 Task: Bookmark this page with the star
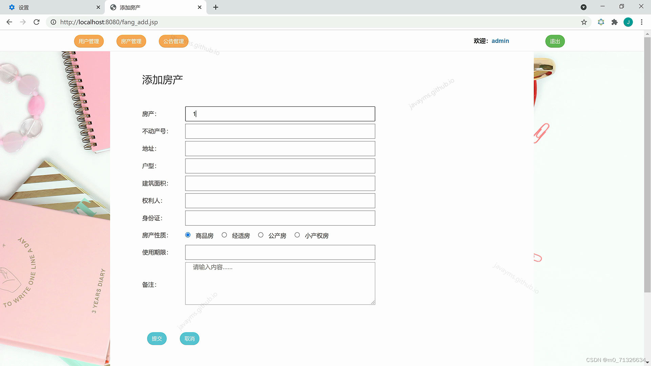(584, 22)
